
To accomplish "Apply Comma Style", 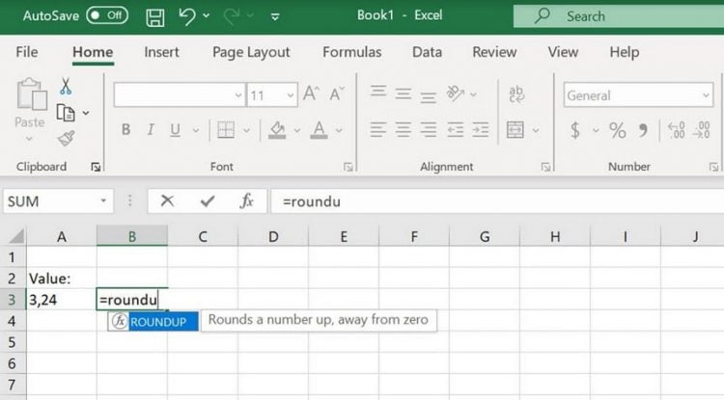I will click(x=643, y=130).
